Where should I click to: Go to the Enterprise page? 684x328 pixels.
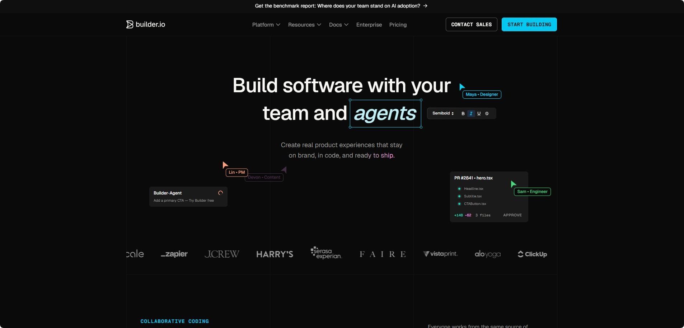coord(369,25)
